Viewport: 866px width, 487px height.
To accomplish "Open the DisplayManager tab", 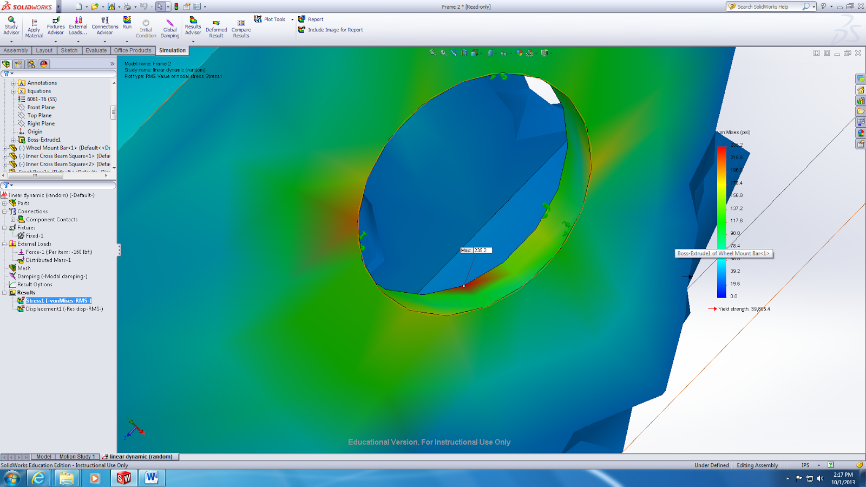I will [44, 64].
